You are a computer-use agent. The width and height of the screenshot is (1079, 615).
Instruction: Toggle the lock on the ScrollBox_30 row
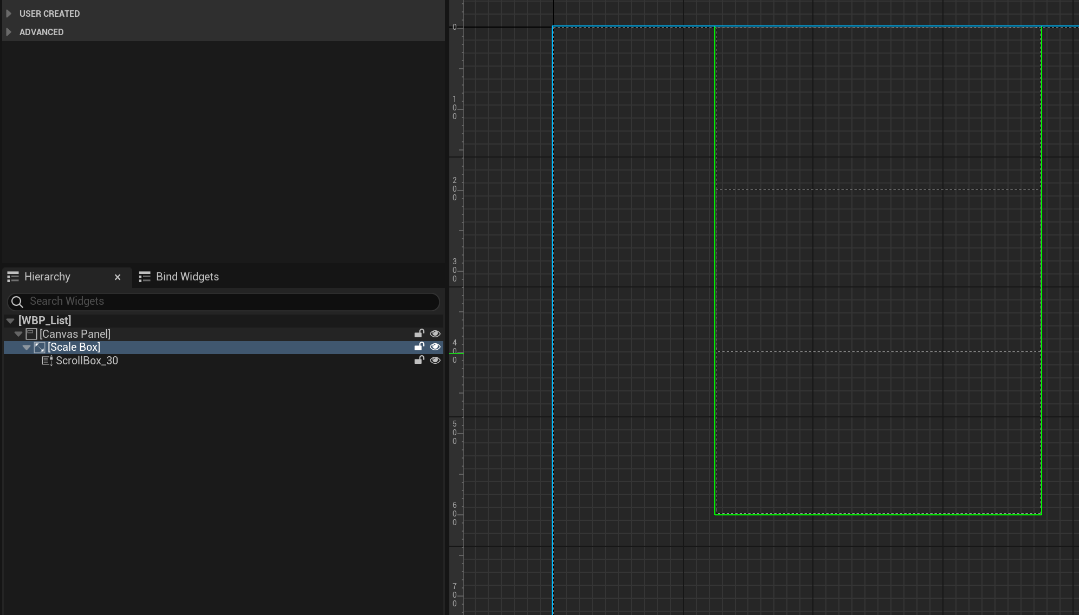[x=419, y=361]
